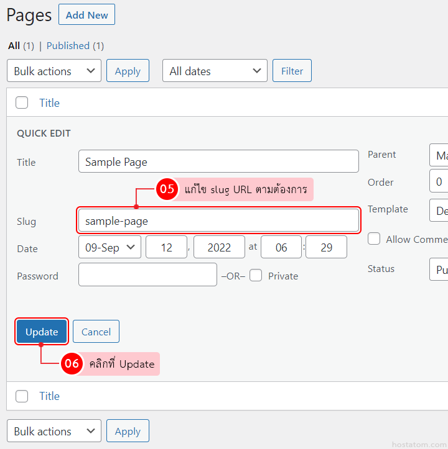Sort by the top Title column header
448x449 pixels.
pos(49,103)
